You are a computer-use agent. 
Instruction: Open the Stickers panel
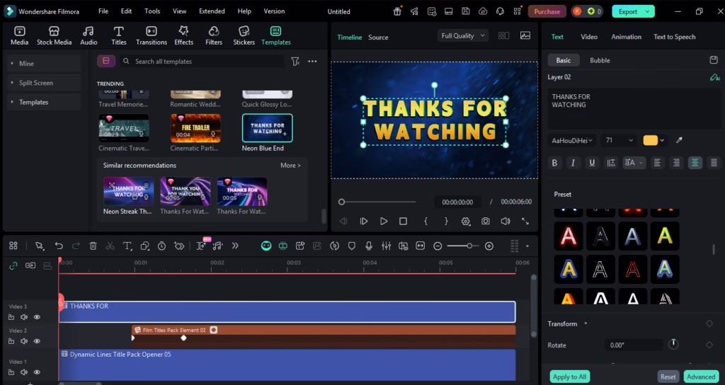click(244, 35)
